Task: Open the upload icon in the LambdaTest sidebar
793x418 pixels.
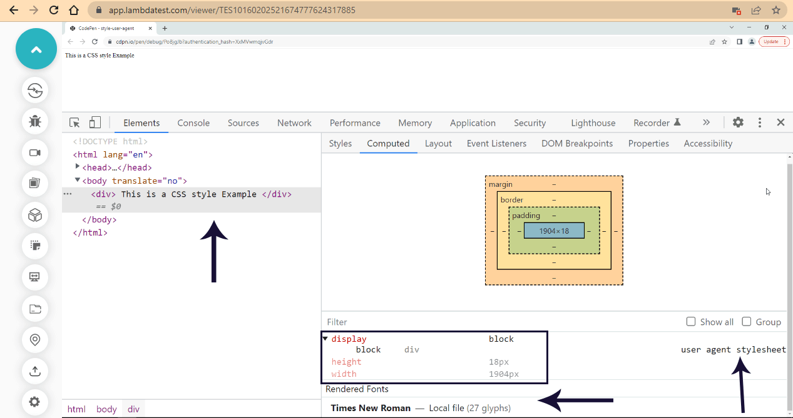Action: (34, 371)
